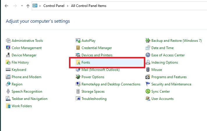Open Indexing Options link
The width and height of the screenshot is (207, 131).
coord(164,62)
